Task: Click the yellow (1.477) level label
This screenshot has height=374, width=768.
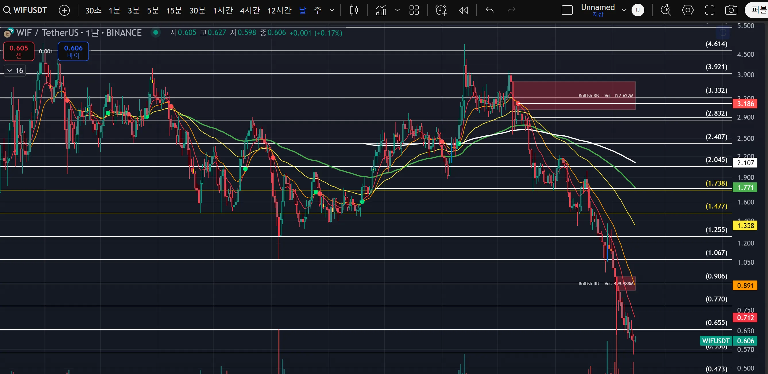Action: pyautogui.click(x=716, y=206)
